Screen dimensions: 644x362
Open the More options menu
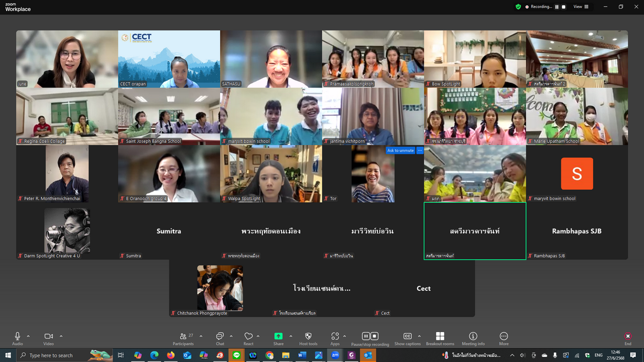504,338
